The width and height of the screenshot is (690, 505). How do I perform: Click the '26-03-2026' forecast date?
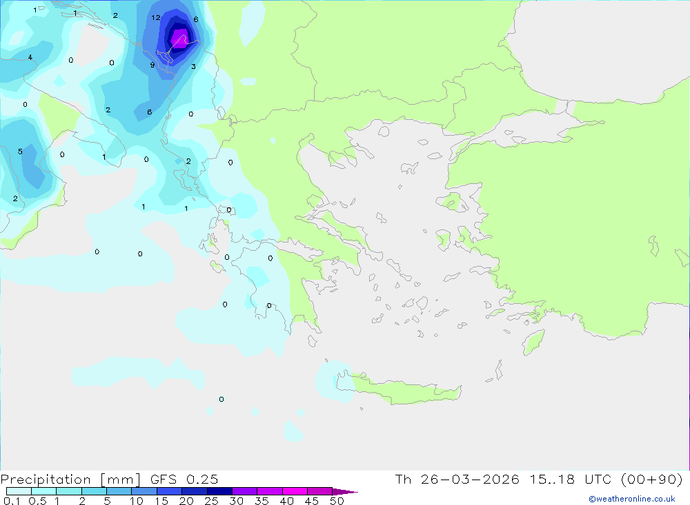470,479
